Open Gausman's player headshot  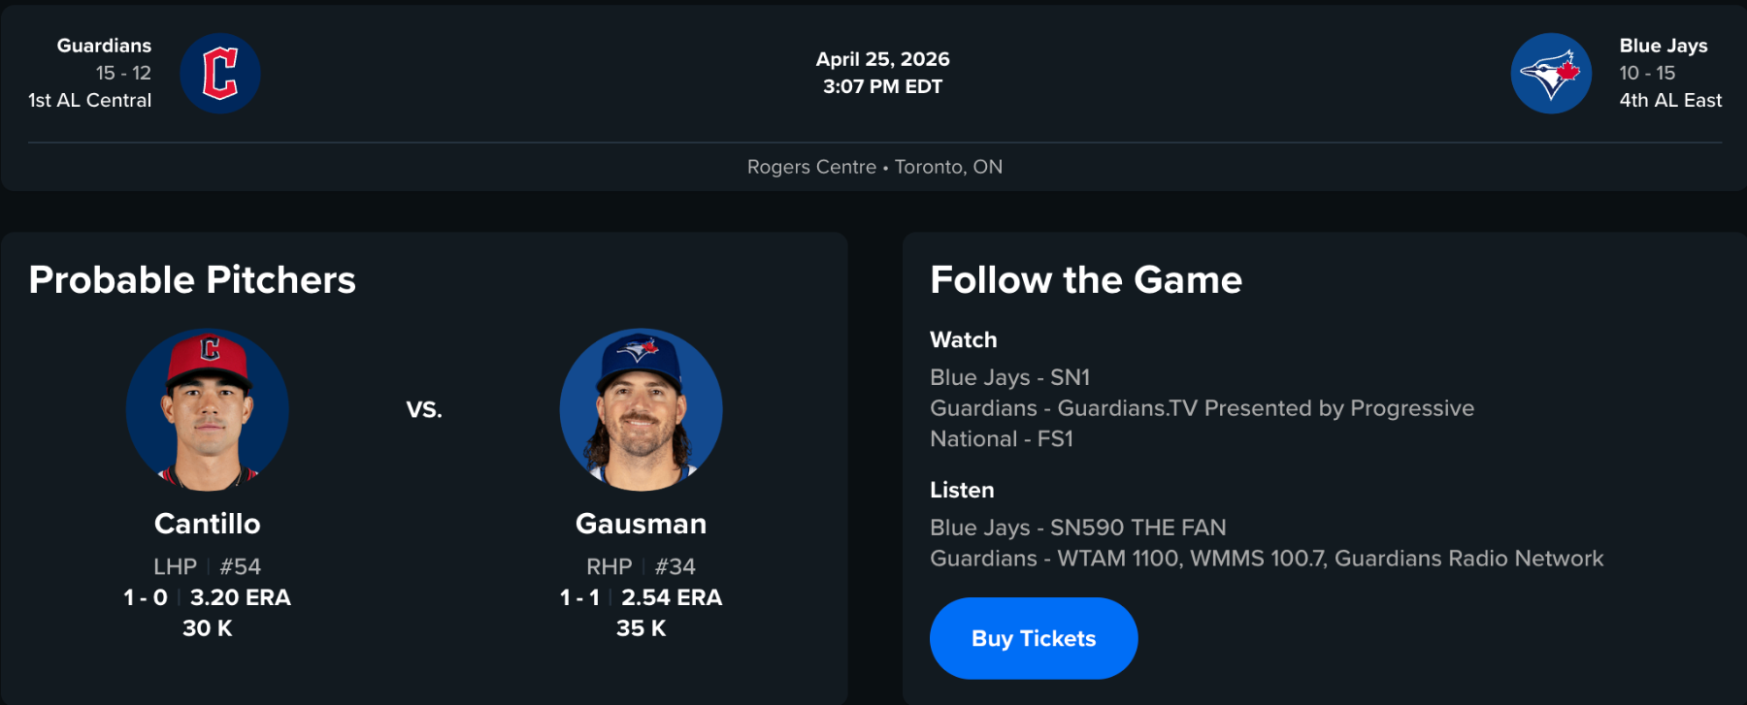tap(641, 409)
